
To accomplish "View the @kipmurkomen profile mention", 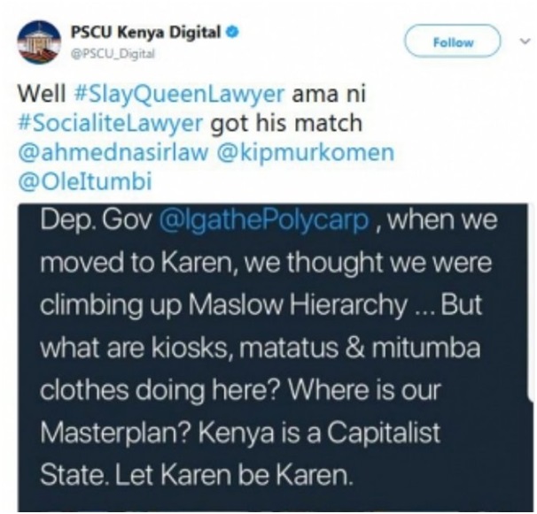I will click(305, 152).
